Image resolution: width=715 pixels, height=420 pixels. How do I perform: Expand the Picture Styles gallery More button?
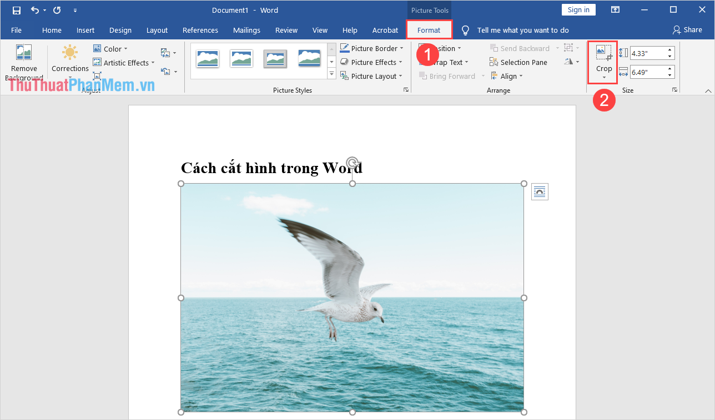[332, 73]
